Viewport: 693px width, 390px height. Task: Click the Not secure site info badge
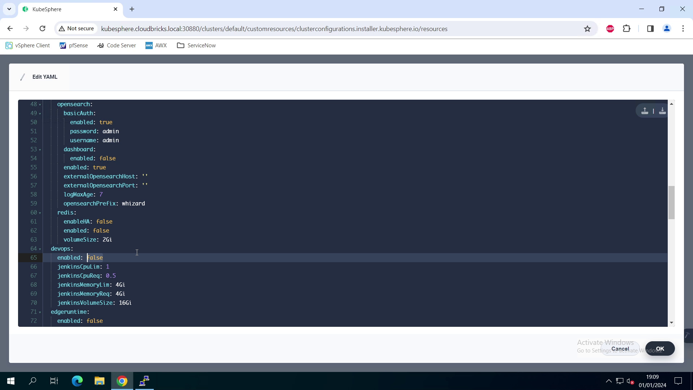pyautogui.click(x=77, y=29)
